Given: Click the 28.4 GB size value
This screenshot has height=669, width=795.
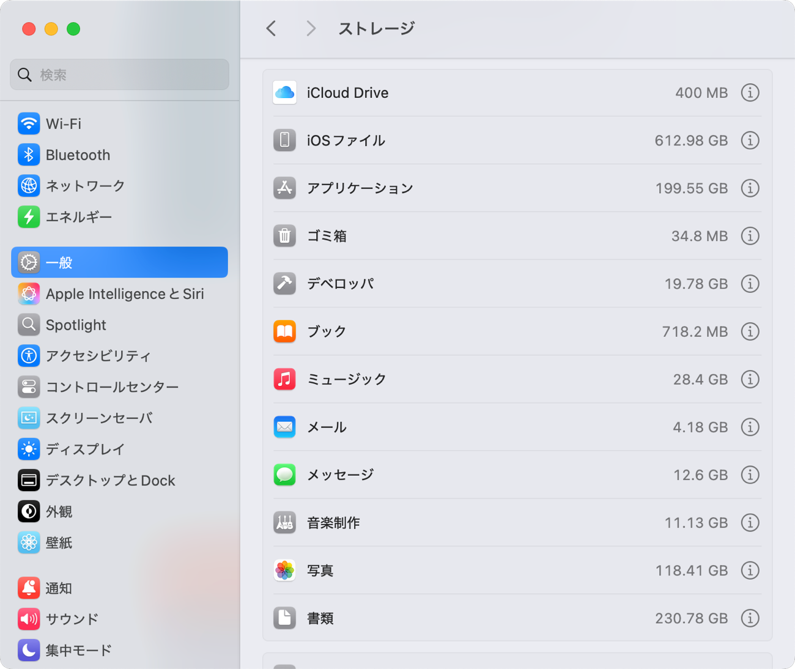Looking at the screenshot, I should 700,380.
